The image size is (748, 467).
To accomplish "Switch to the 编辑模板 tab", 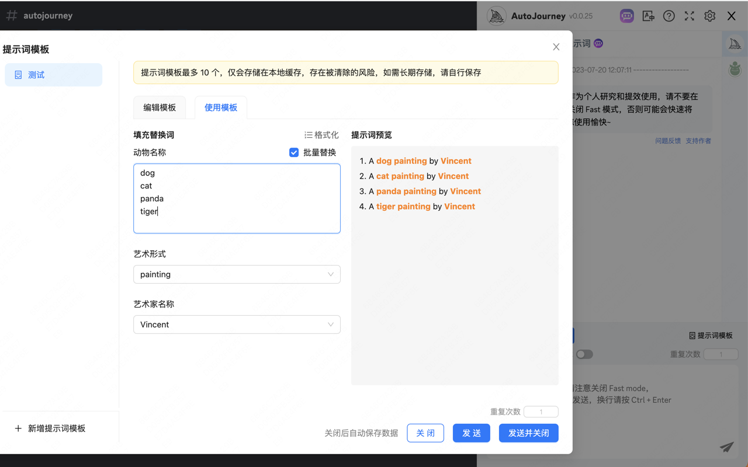I will pyautogui.click(x=160, y=107).
